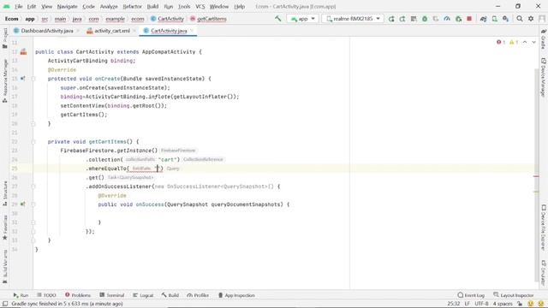Click the getCartItems breadcrumb
Image resolution: width=548 pixels, height=308 pixels.
click(x=208, y=19)
